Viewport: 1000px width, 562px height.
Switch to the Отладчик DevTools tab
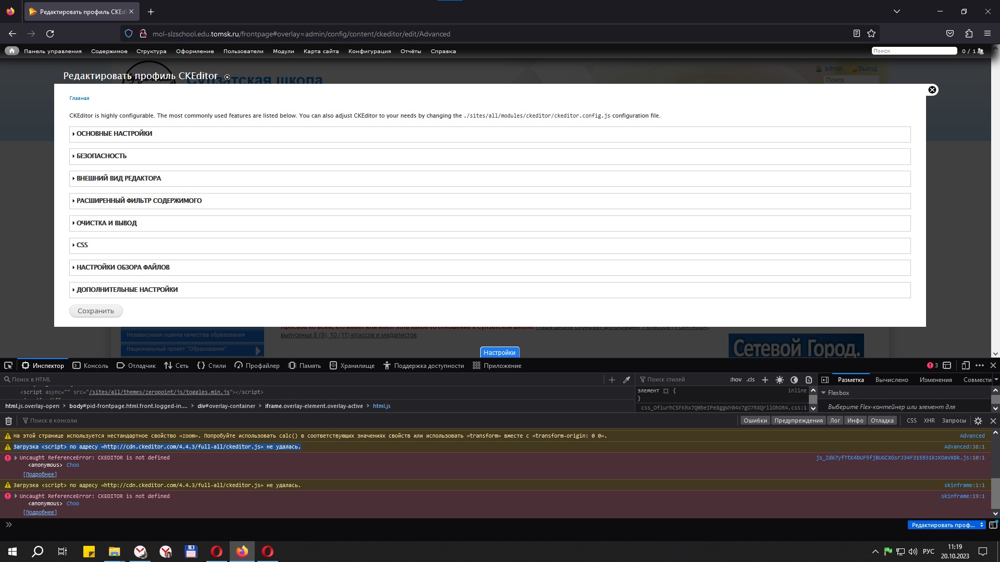[136, 365]
